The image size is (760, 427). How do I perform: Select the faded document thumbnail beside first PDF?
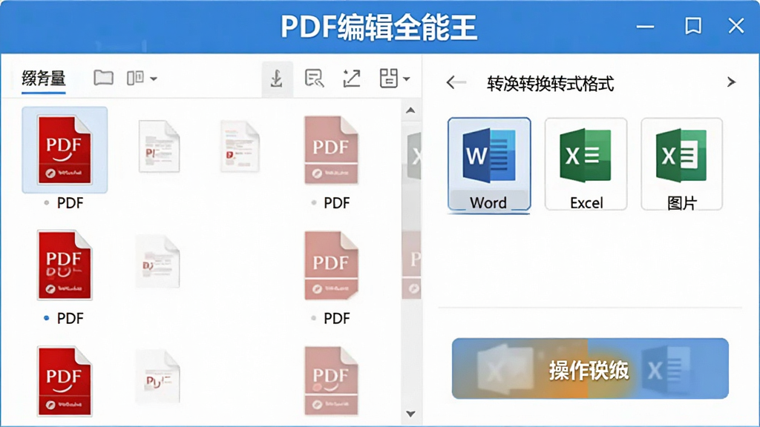point(159,147)
